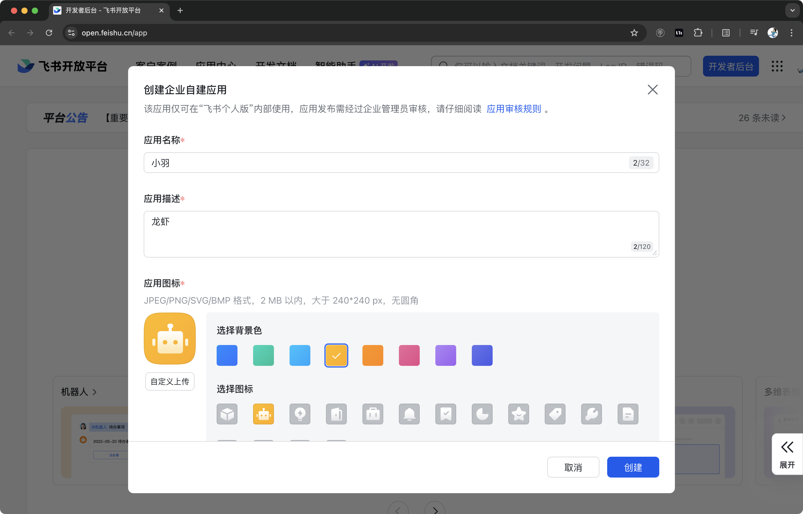Select the 3D cube app icon

tap(227, 414)
